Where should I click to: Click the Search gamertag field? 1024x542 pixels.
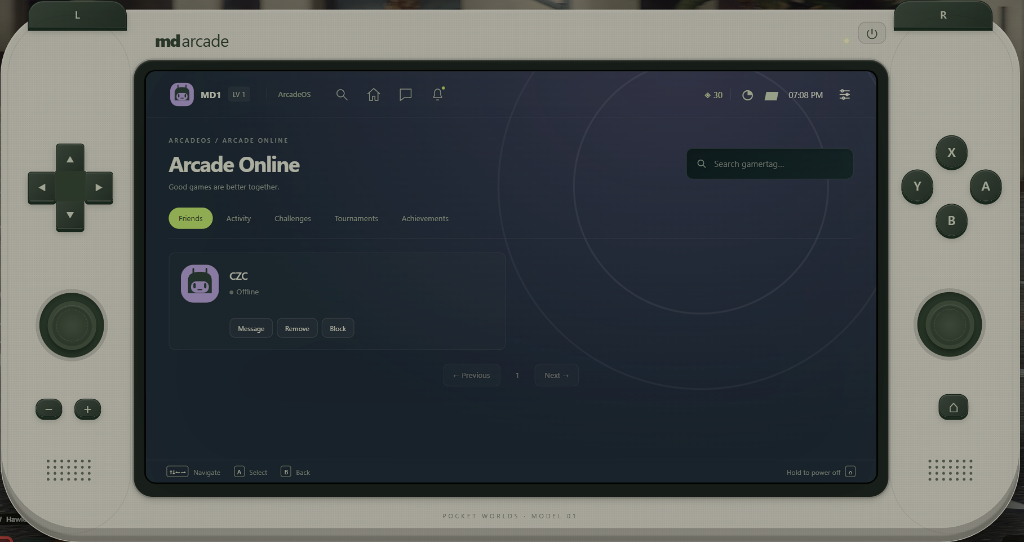[x=769, y=164]
